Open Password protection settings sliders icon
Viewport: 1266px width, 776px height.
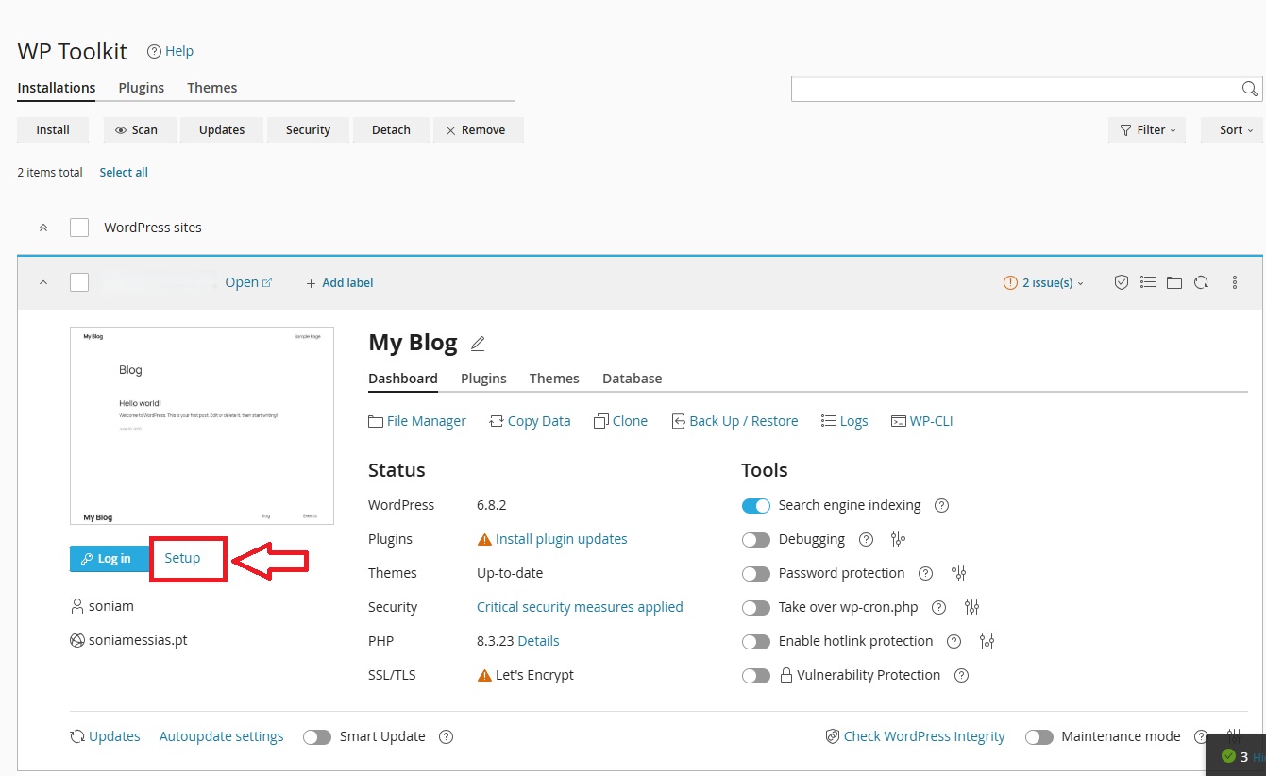[958, 573]
